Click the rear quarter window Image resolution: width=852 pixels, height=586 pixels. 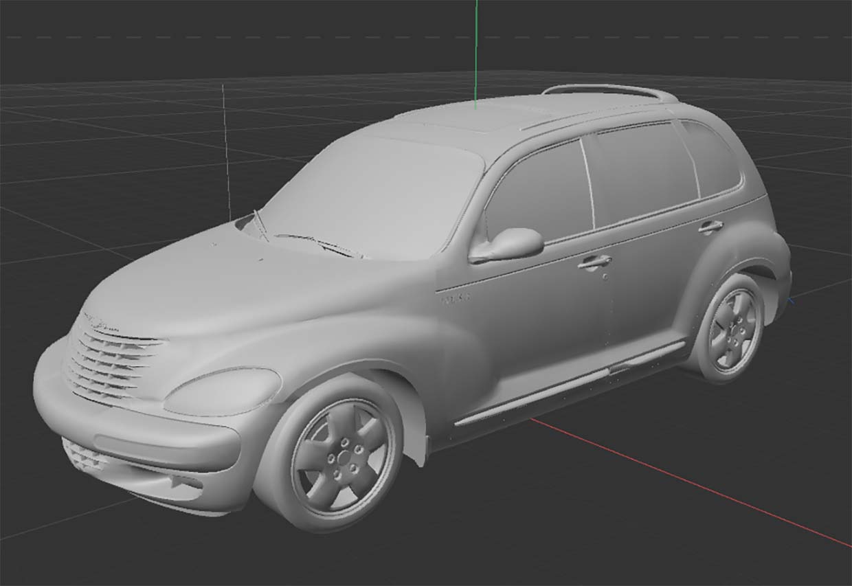point(711,157)
